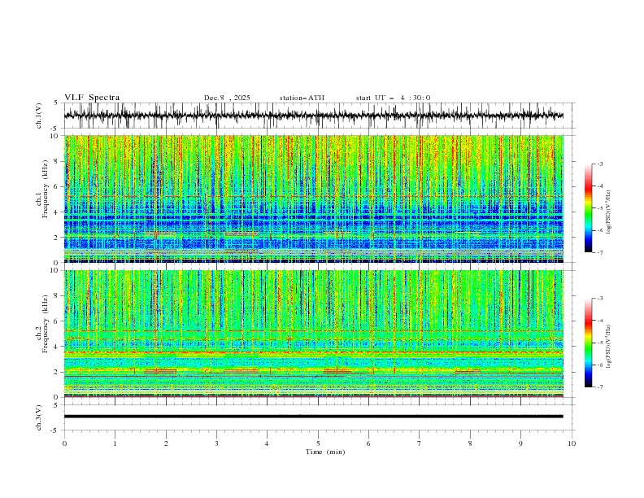Click the time axis tick label "6"
The image size is (644, 498).
click(x=368, y=443)
